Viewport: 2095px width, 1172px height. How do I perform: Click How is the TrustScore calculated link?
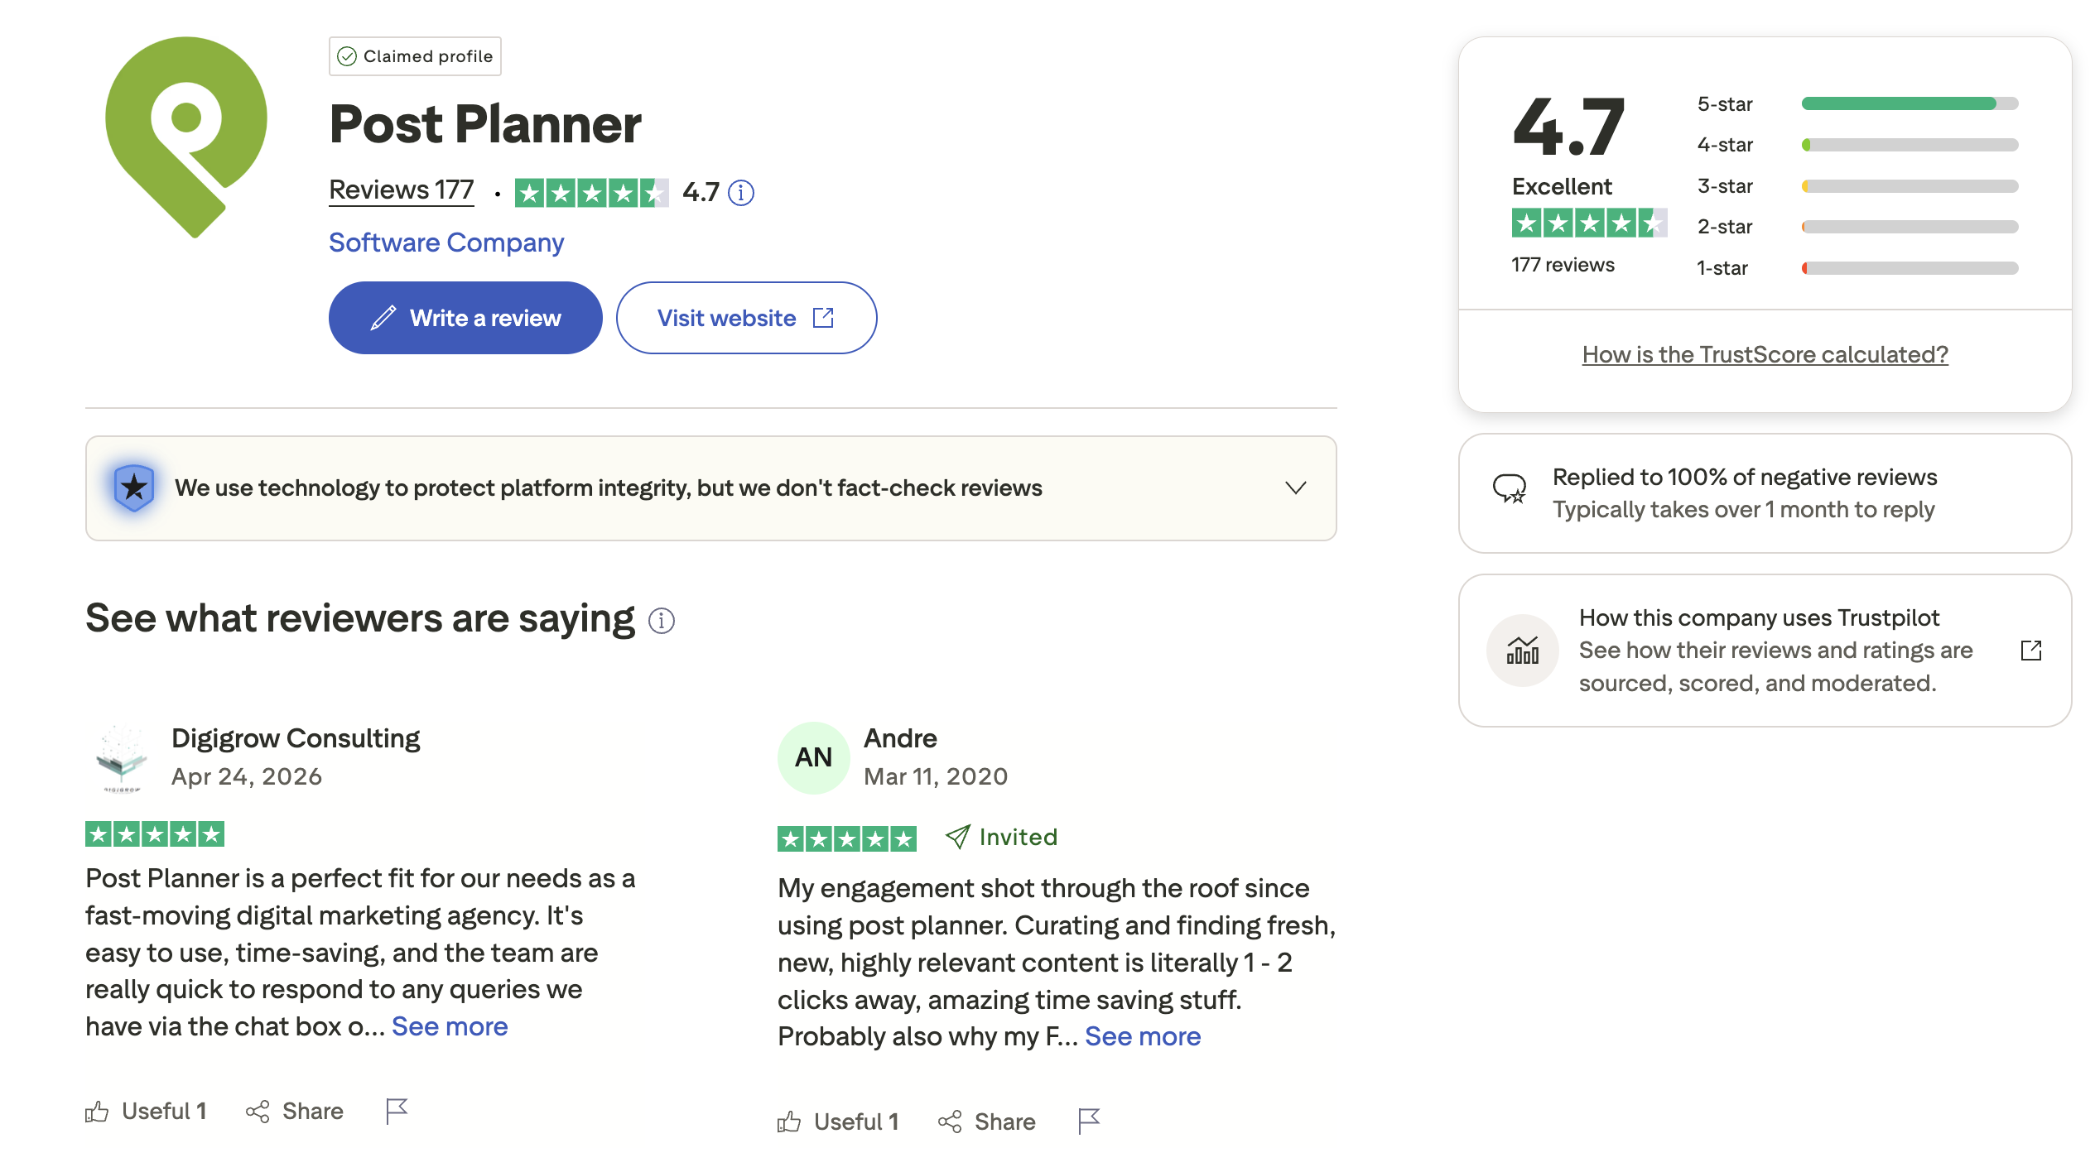1765,354
